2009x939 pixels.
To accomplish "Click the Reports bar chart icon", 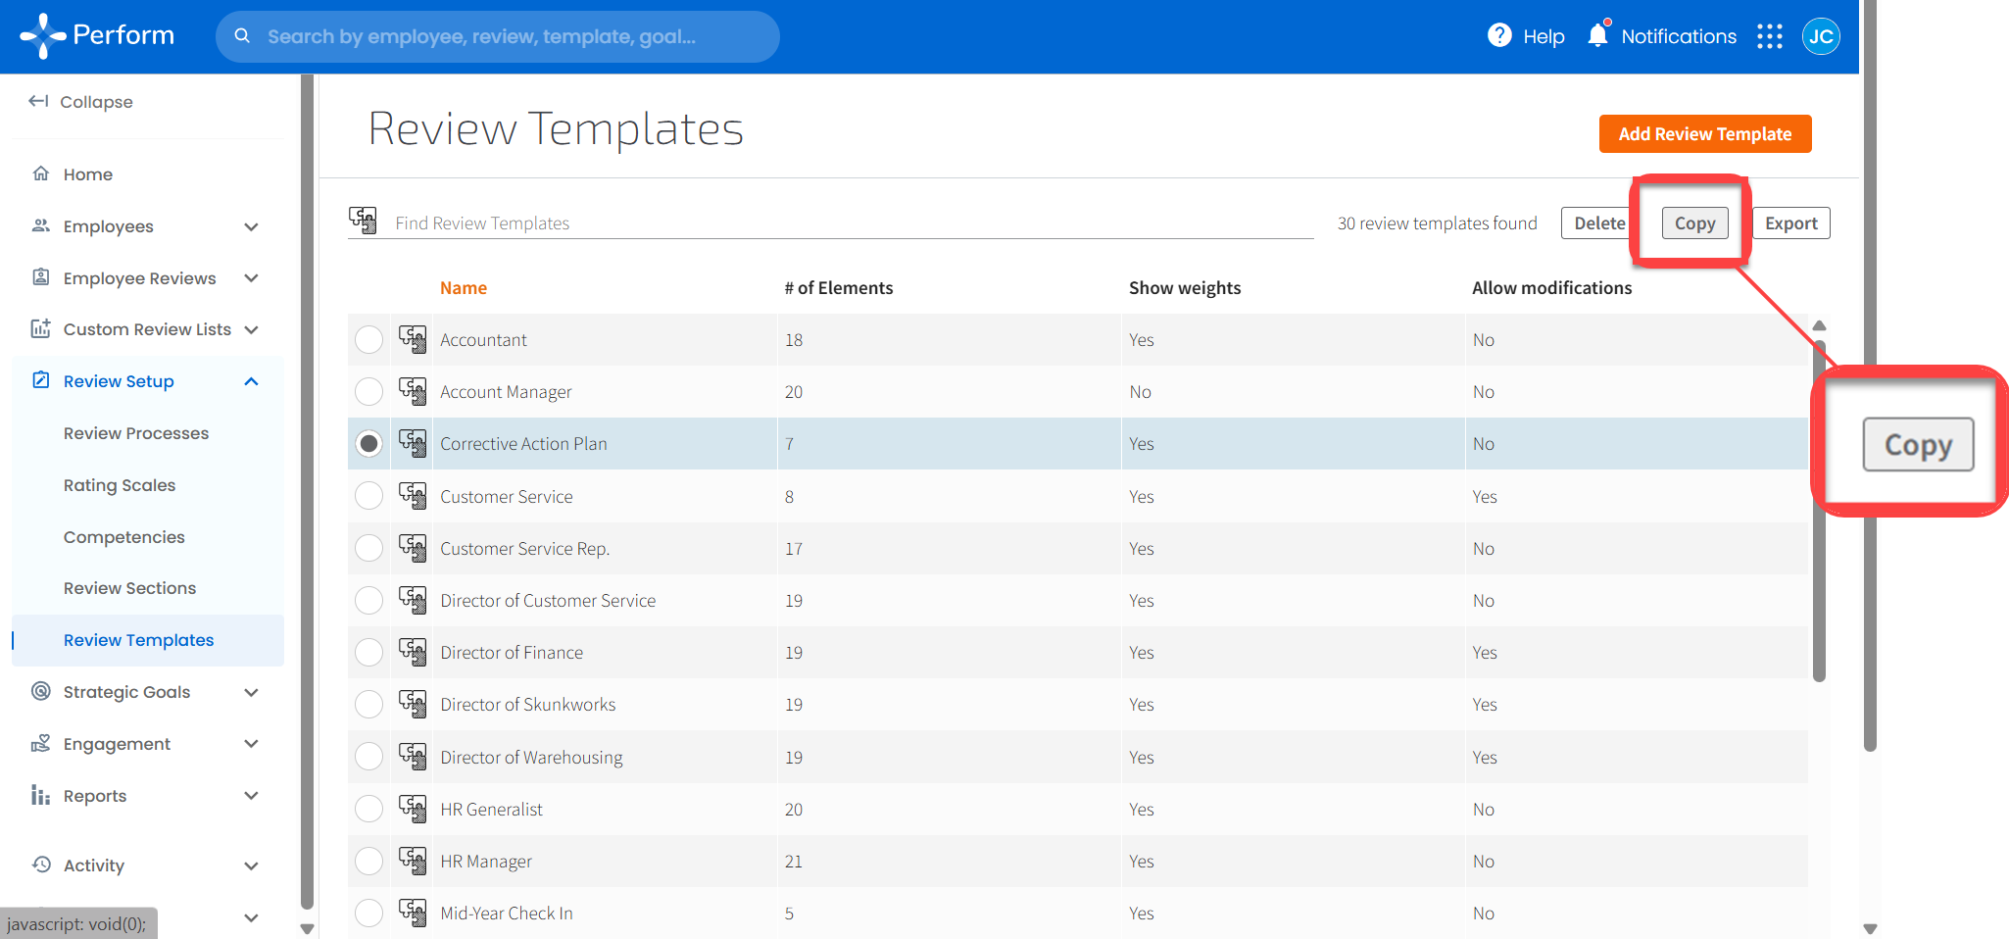I will tap(41, 795).
